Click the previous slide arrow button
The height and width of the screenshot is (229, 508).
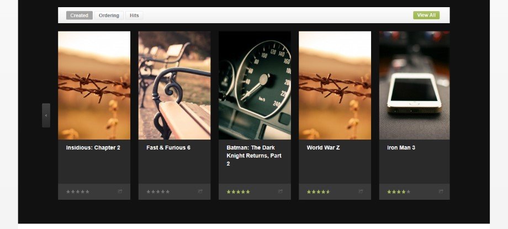[46, 115]
